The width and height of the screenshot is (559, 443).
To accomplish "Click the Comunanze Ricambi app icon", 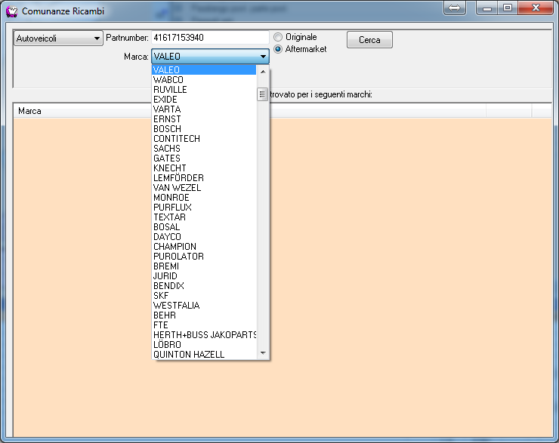I will [x=11, y=11].
